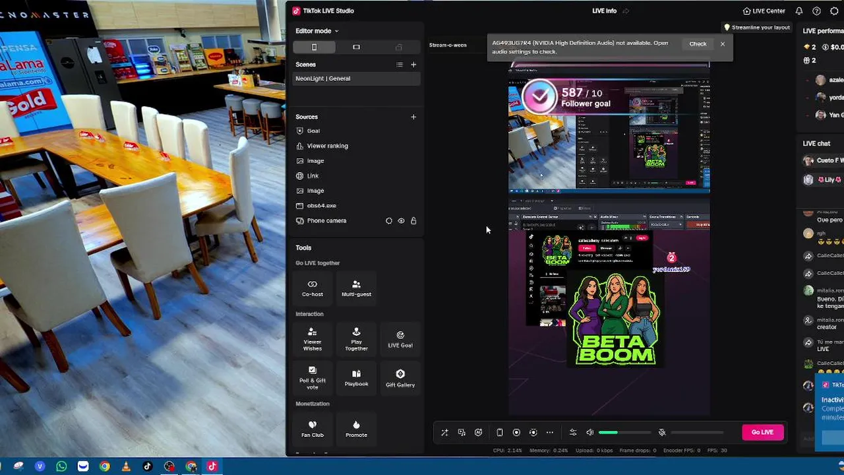Select the Stream-o-ween tab

pyautogui.click(x=448, y=45)
